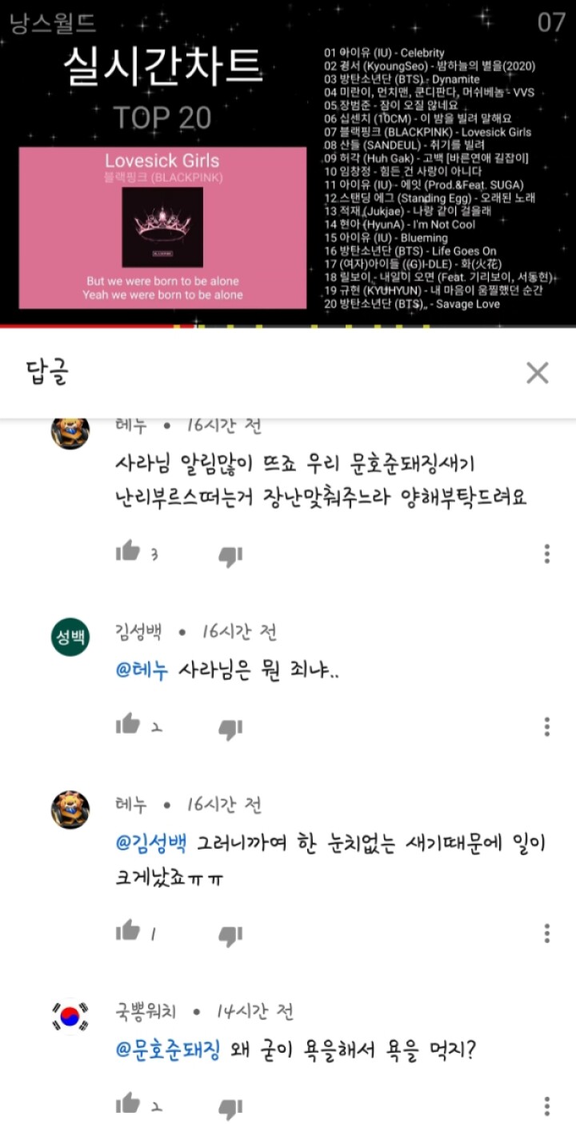This screenshot has height=1124, width=576.
Task: Open 국뽕워치's Korean flag avatar
Action: click(70, 1017)
